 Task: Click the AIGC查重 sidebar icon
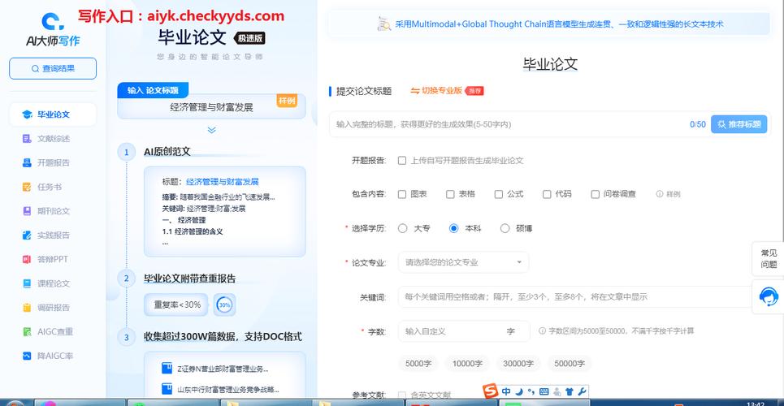(27, 331)
